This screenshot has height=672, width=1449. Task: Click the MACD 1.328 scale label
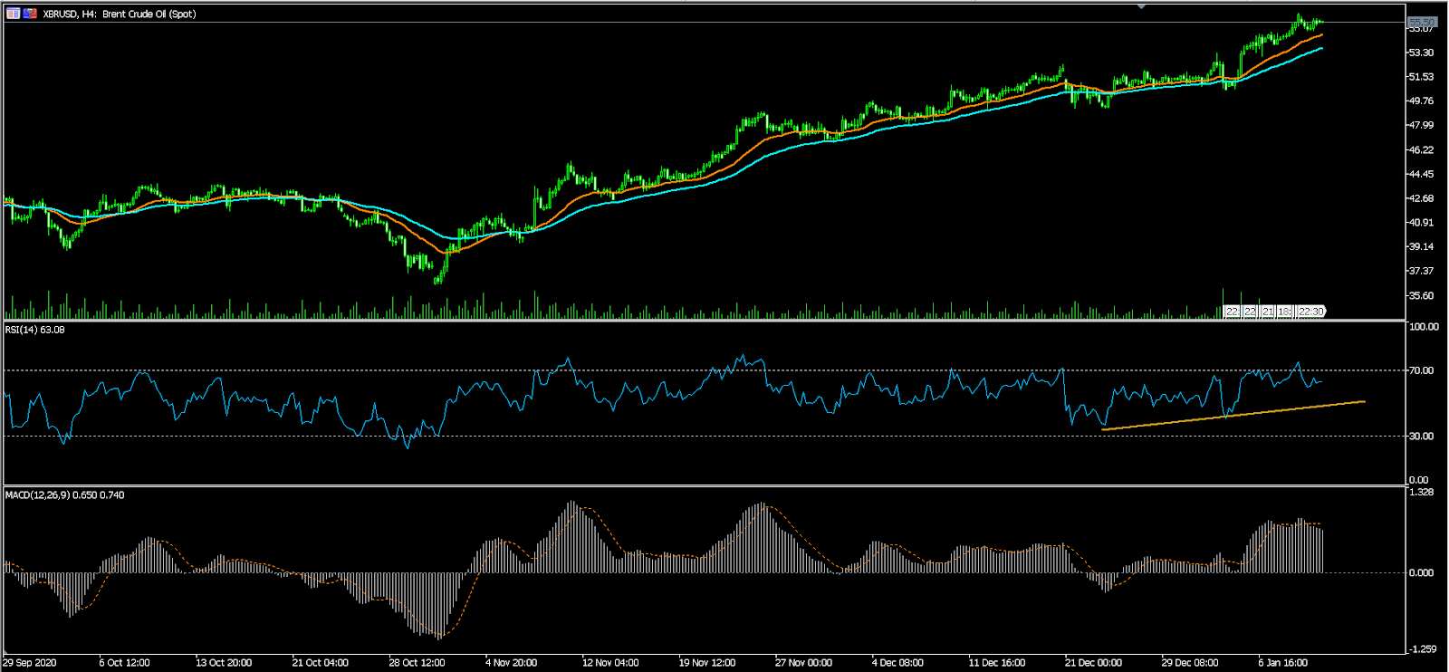(1421, 492)
